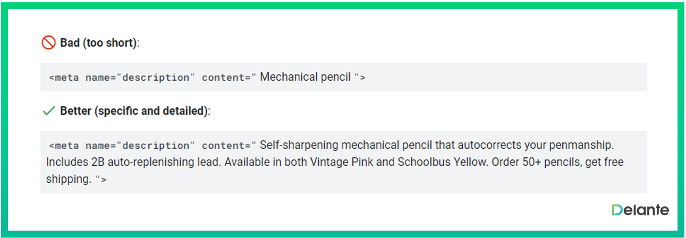The image size is (686, 238).
Task: Select the "Better (specific and detailed)" heading
Action: point(134,111)
